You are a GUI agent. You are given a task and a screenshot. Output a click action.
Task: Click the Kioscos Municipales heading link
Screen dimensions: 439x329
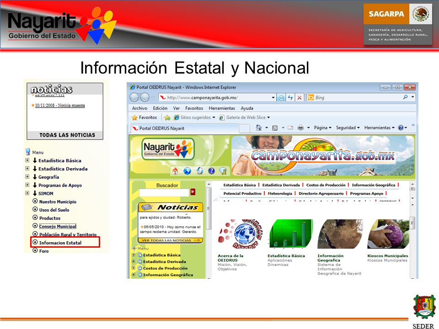[x=388, y=256]
